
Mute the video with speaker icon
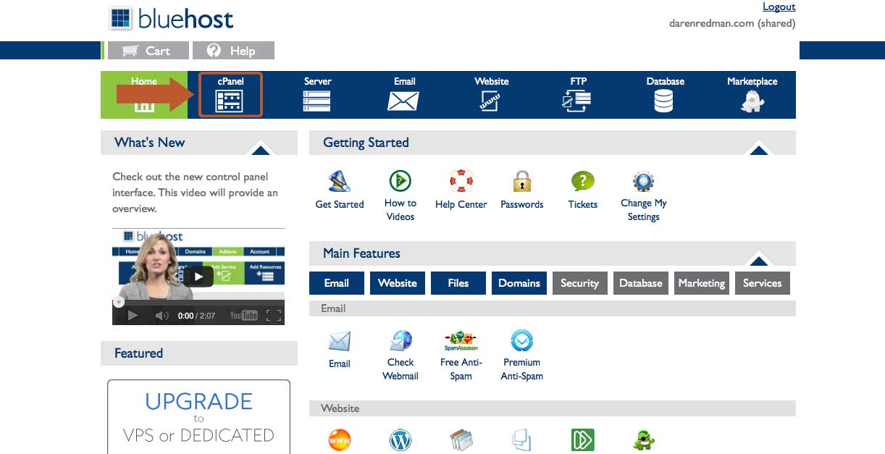pos(162,316)
